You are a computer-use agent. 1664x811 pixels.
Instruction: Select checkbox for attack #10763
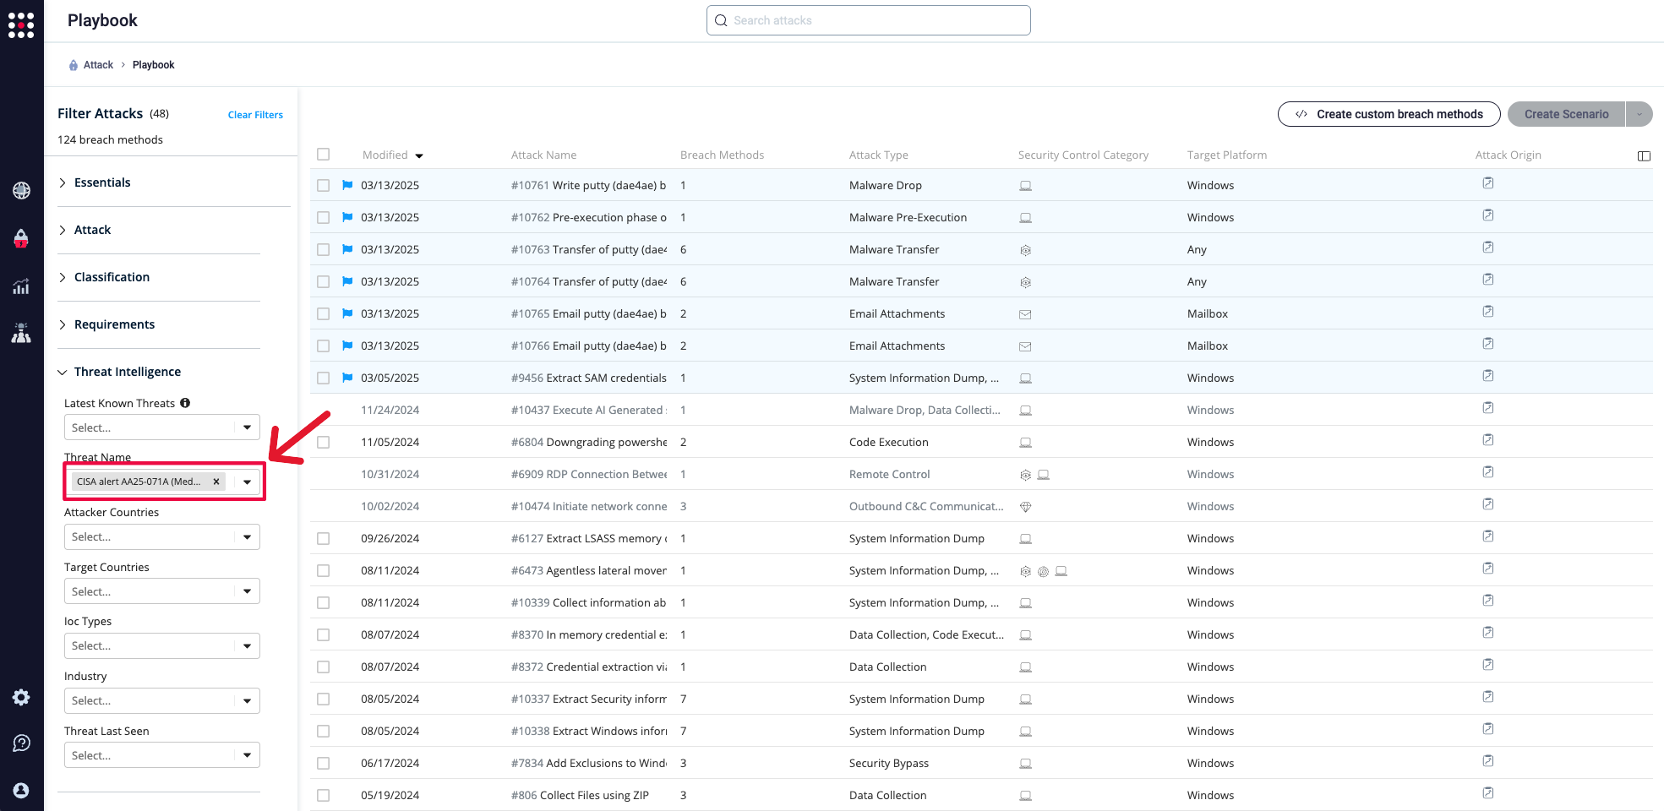[x=323, y=250]
